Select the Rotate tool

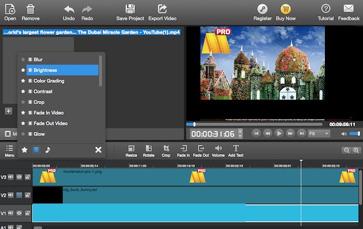click(149, 151)
